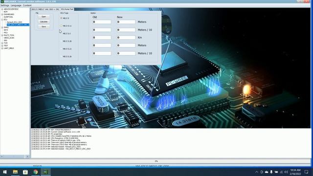Select the ME17.5.26 ECU type
The height and width of the screenshot is (176, 313).
coord(66,57)
